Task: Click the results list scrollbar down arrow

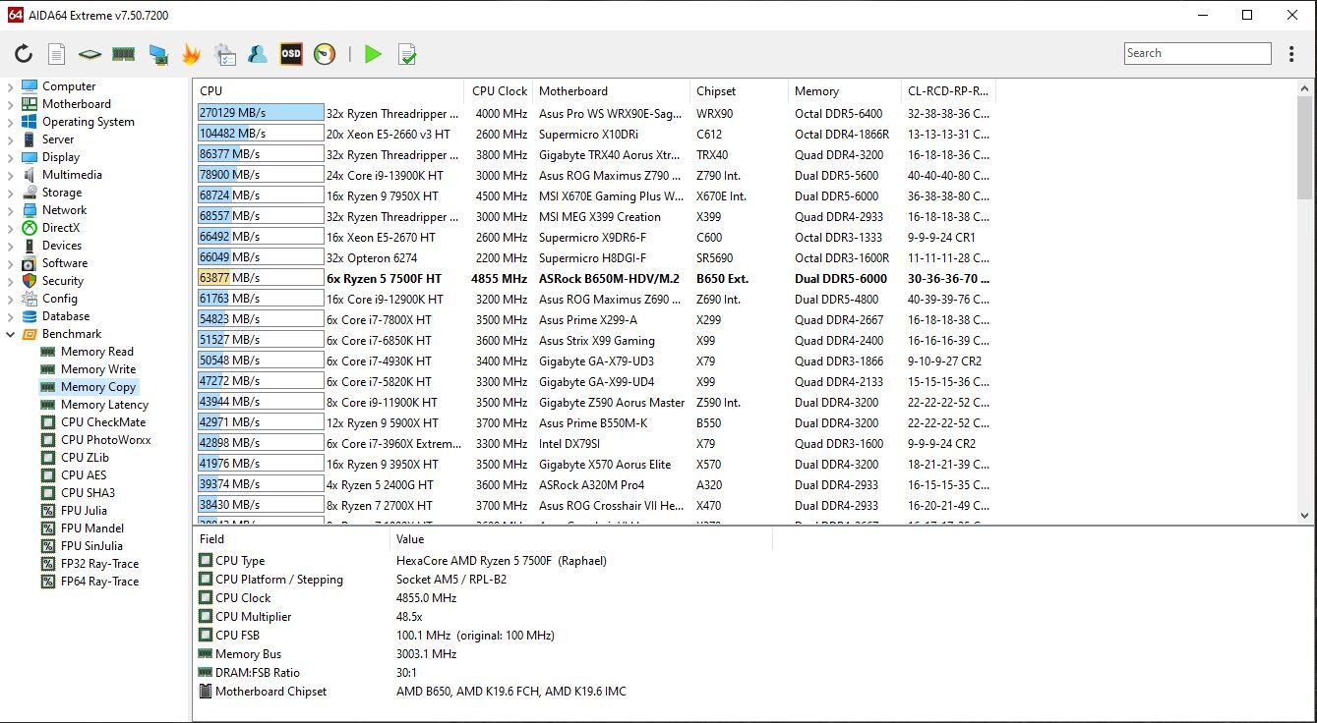Action: pos(1306,516)
